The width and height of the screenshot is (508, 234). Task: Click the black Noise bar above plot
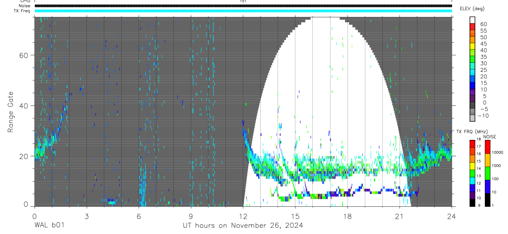243,6
